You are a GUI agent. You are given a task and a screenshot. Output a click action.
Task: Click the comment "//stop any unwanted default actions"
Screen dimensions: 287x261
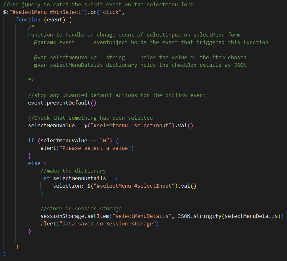click(x=117, y=95)
